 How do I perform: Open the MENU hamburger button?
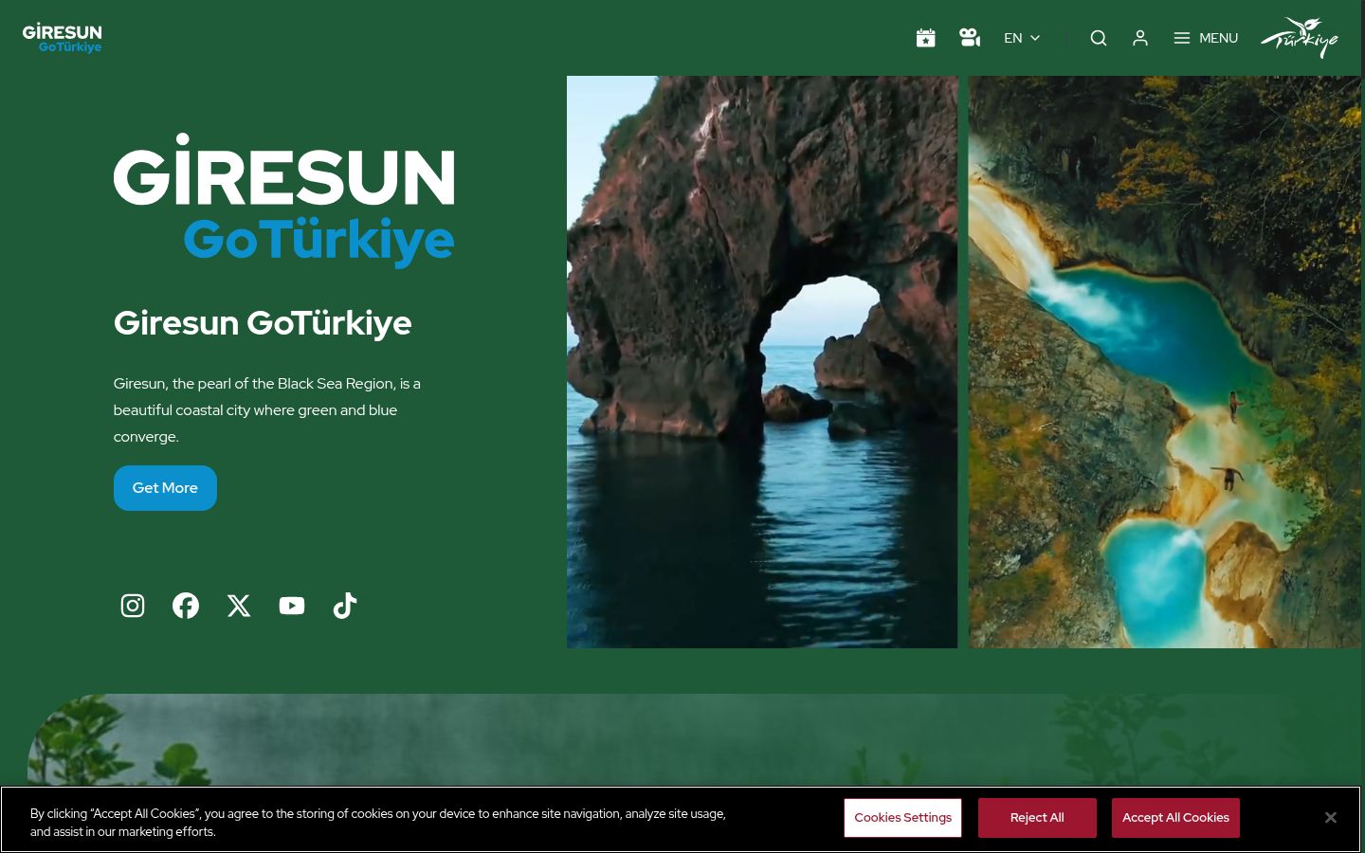point(1206,38)
